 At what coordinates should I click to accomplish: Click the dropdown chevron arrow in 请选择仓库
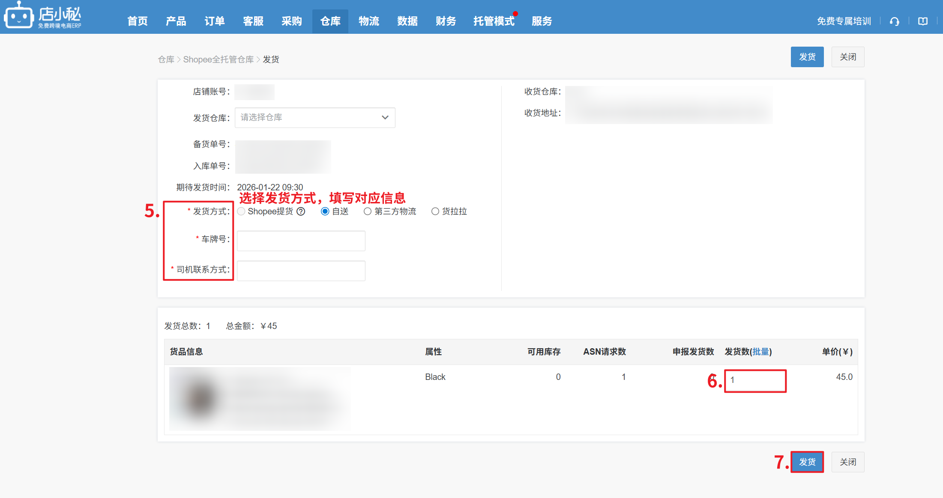point(385,118)
